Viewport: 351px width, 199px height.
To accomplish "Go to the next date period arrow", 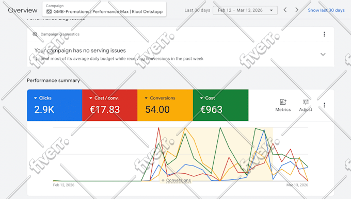I will pos(297,10).
